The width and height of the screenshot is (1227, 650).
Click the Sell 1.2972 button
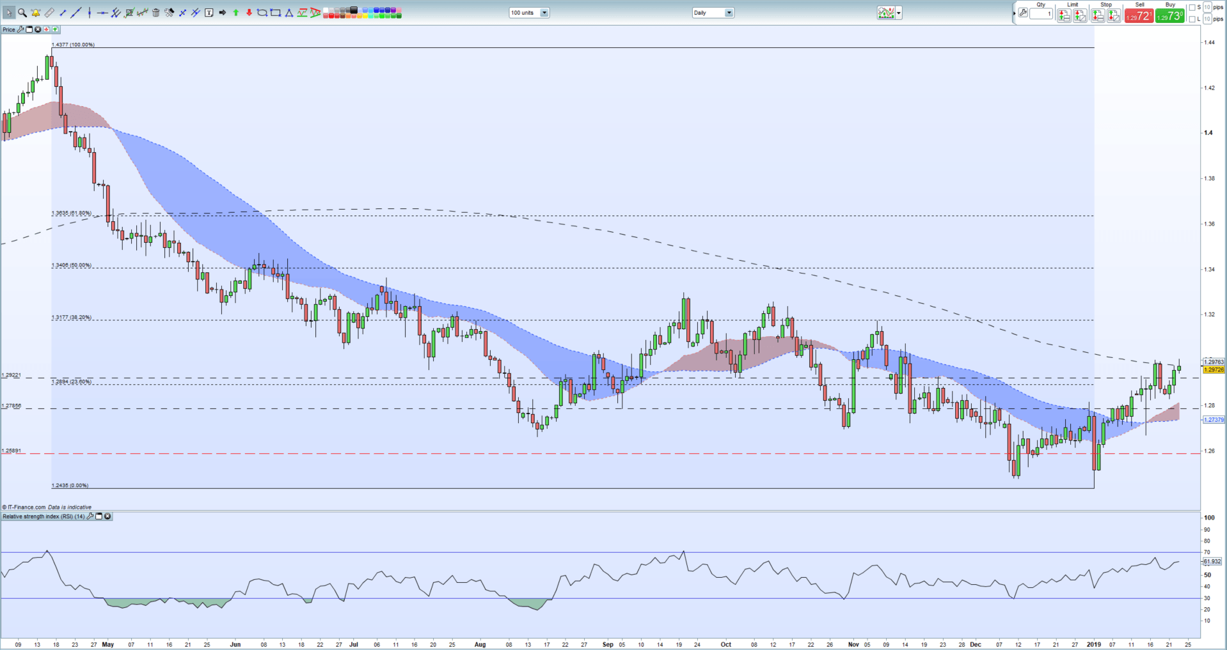(x=1139, y=15)
